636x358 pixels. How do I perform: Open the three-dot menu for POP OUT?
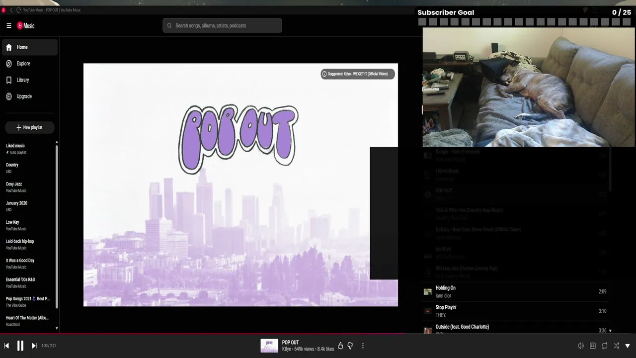[x=363, y=346]
